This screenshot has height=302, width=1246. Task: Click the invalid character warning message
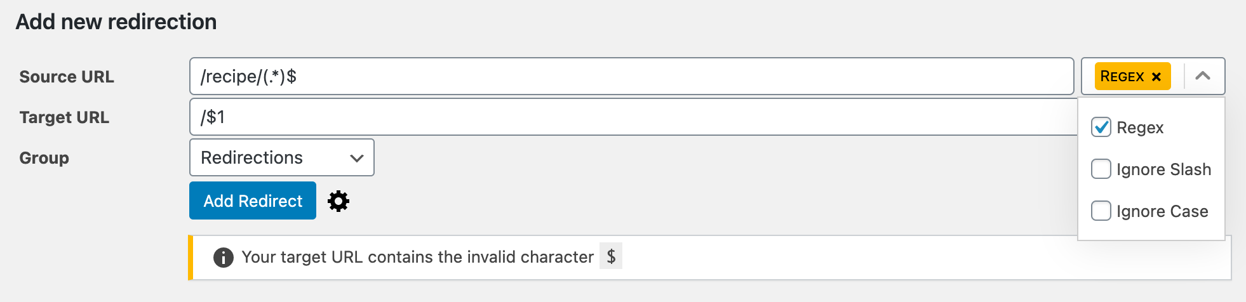(417, 257)
